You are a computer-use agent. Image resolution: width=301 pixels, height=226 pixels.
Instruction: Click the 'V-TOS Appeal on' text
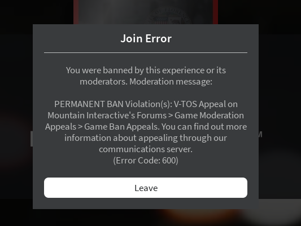[x=206, y=104]
